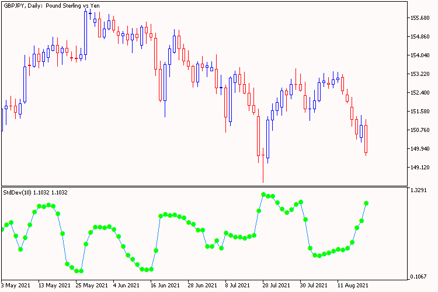Select the highest StdDev dot near 20 Jul
The width and height of the screenshot is (438, 292).
[x=263, y=194]
